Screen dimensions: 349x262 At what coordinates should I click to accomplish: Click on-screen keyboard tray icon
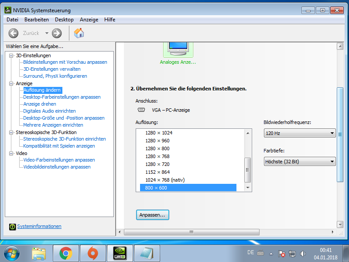[x=260, y=253]
